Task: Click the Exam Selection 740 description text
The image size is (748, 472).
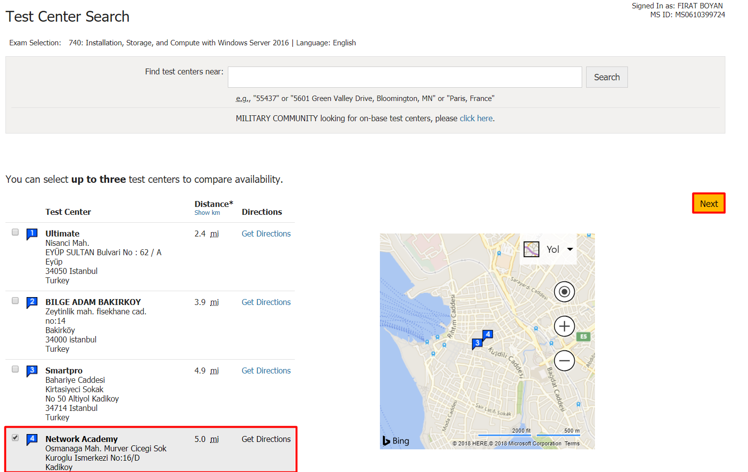Action: (212, 43)
